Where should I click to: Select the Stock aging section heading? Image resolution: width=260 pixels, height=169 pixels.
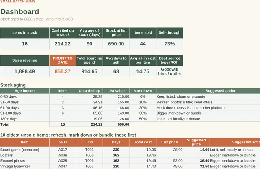click(x=13, y=85)
